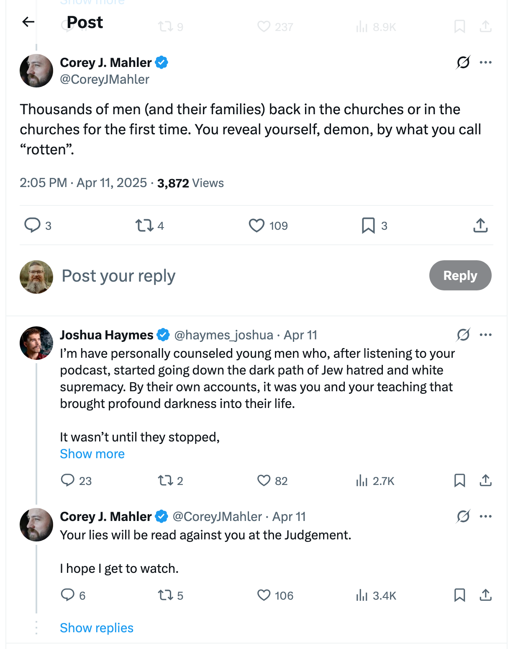Bookmark the main post with 3 bookmarks
This screenshot has height=649, width=513.
click(368, 226)
